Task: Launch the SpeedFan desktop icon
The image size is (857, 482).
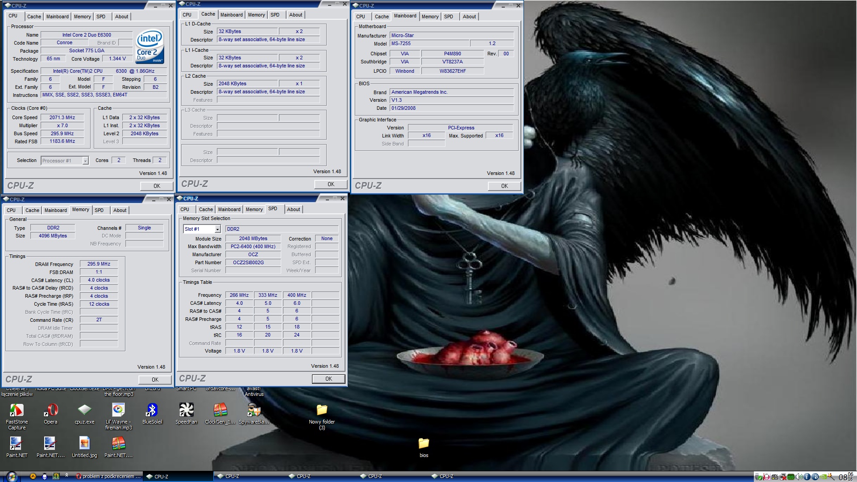Action: pos(186,410)
